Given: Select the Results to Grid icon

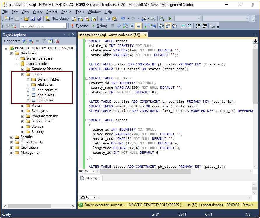Looking at the screenshot, I should click(168, 26).
